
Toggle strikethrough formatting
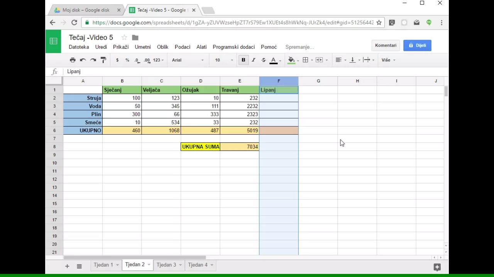[264, 60]
